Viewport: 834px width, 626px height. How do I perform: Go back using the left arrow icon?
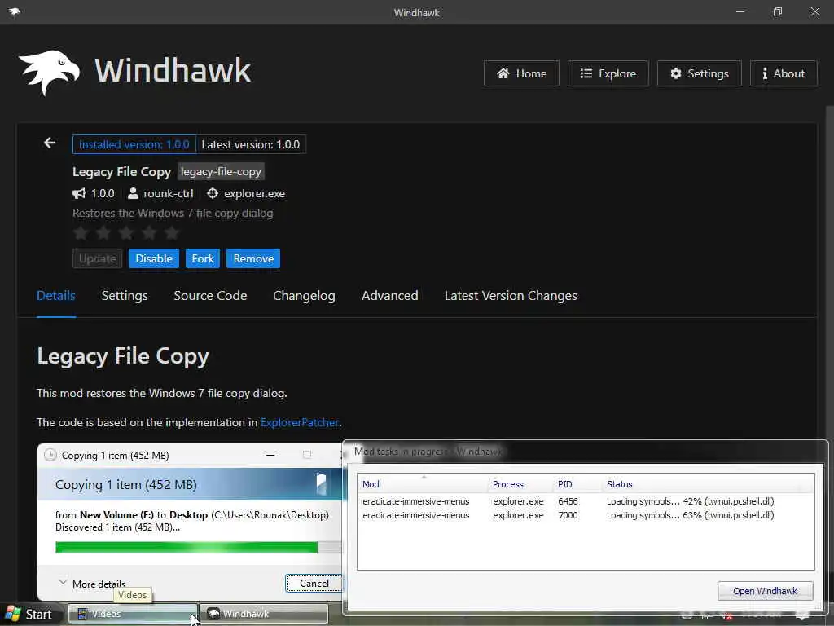(x=50, y=143)
